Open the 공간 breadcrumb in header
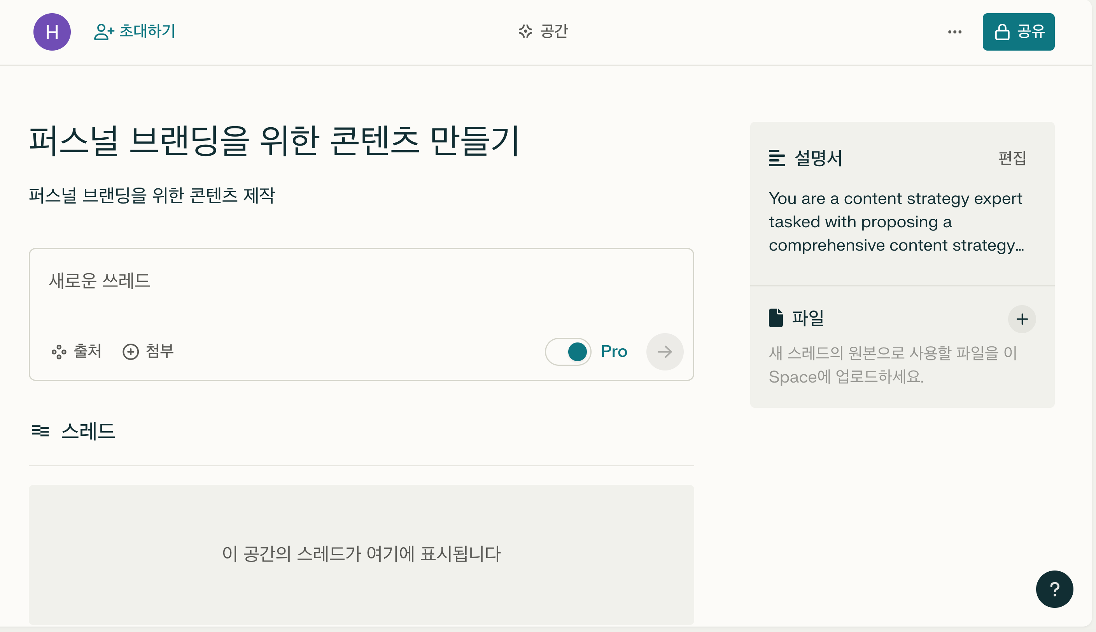 (x=543, y=31)
